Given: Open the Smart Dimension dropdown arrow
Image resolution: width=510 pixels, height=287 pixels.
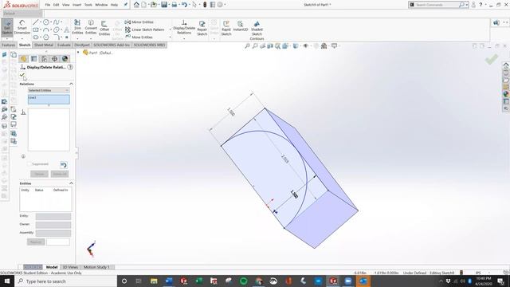Looking at the screenshot, I should coord(22,39).
